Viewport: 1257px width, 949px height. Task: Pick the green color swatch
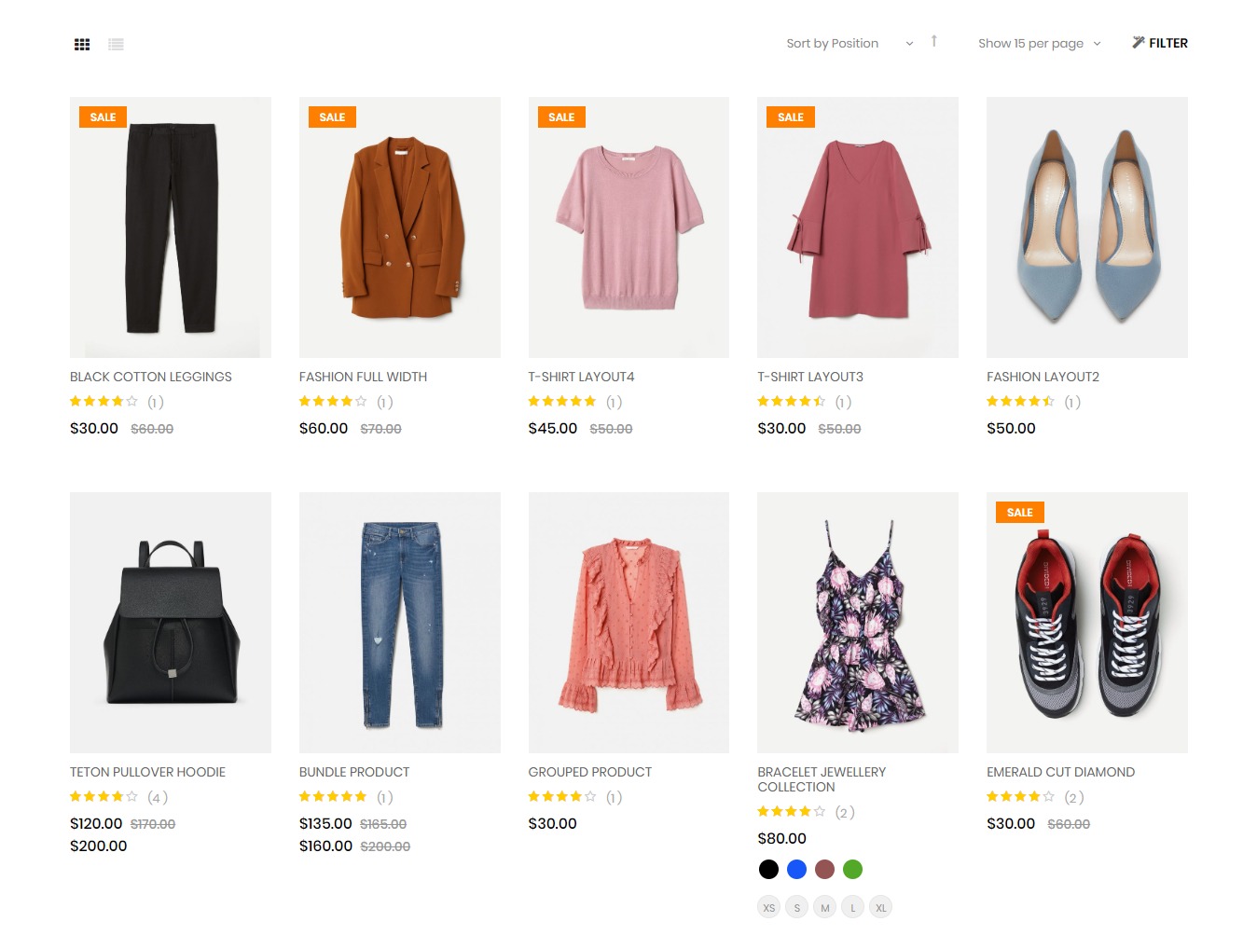852,869
